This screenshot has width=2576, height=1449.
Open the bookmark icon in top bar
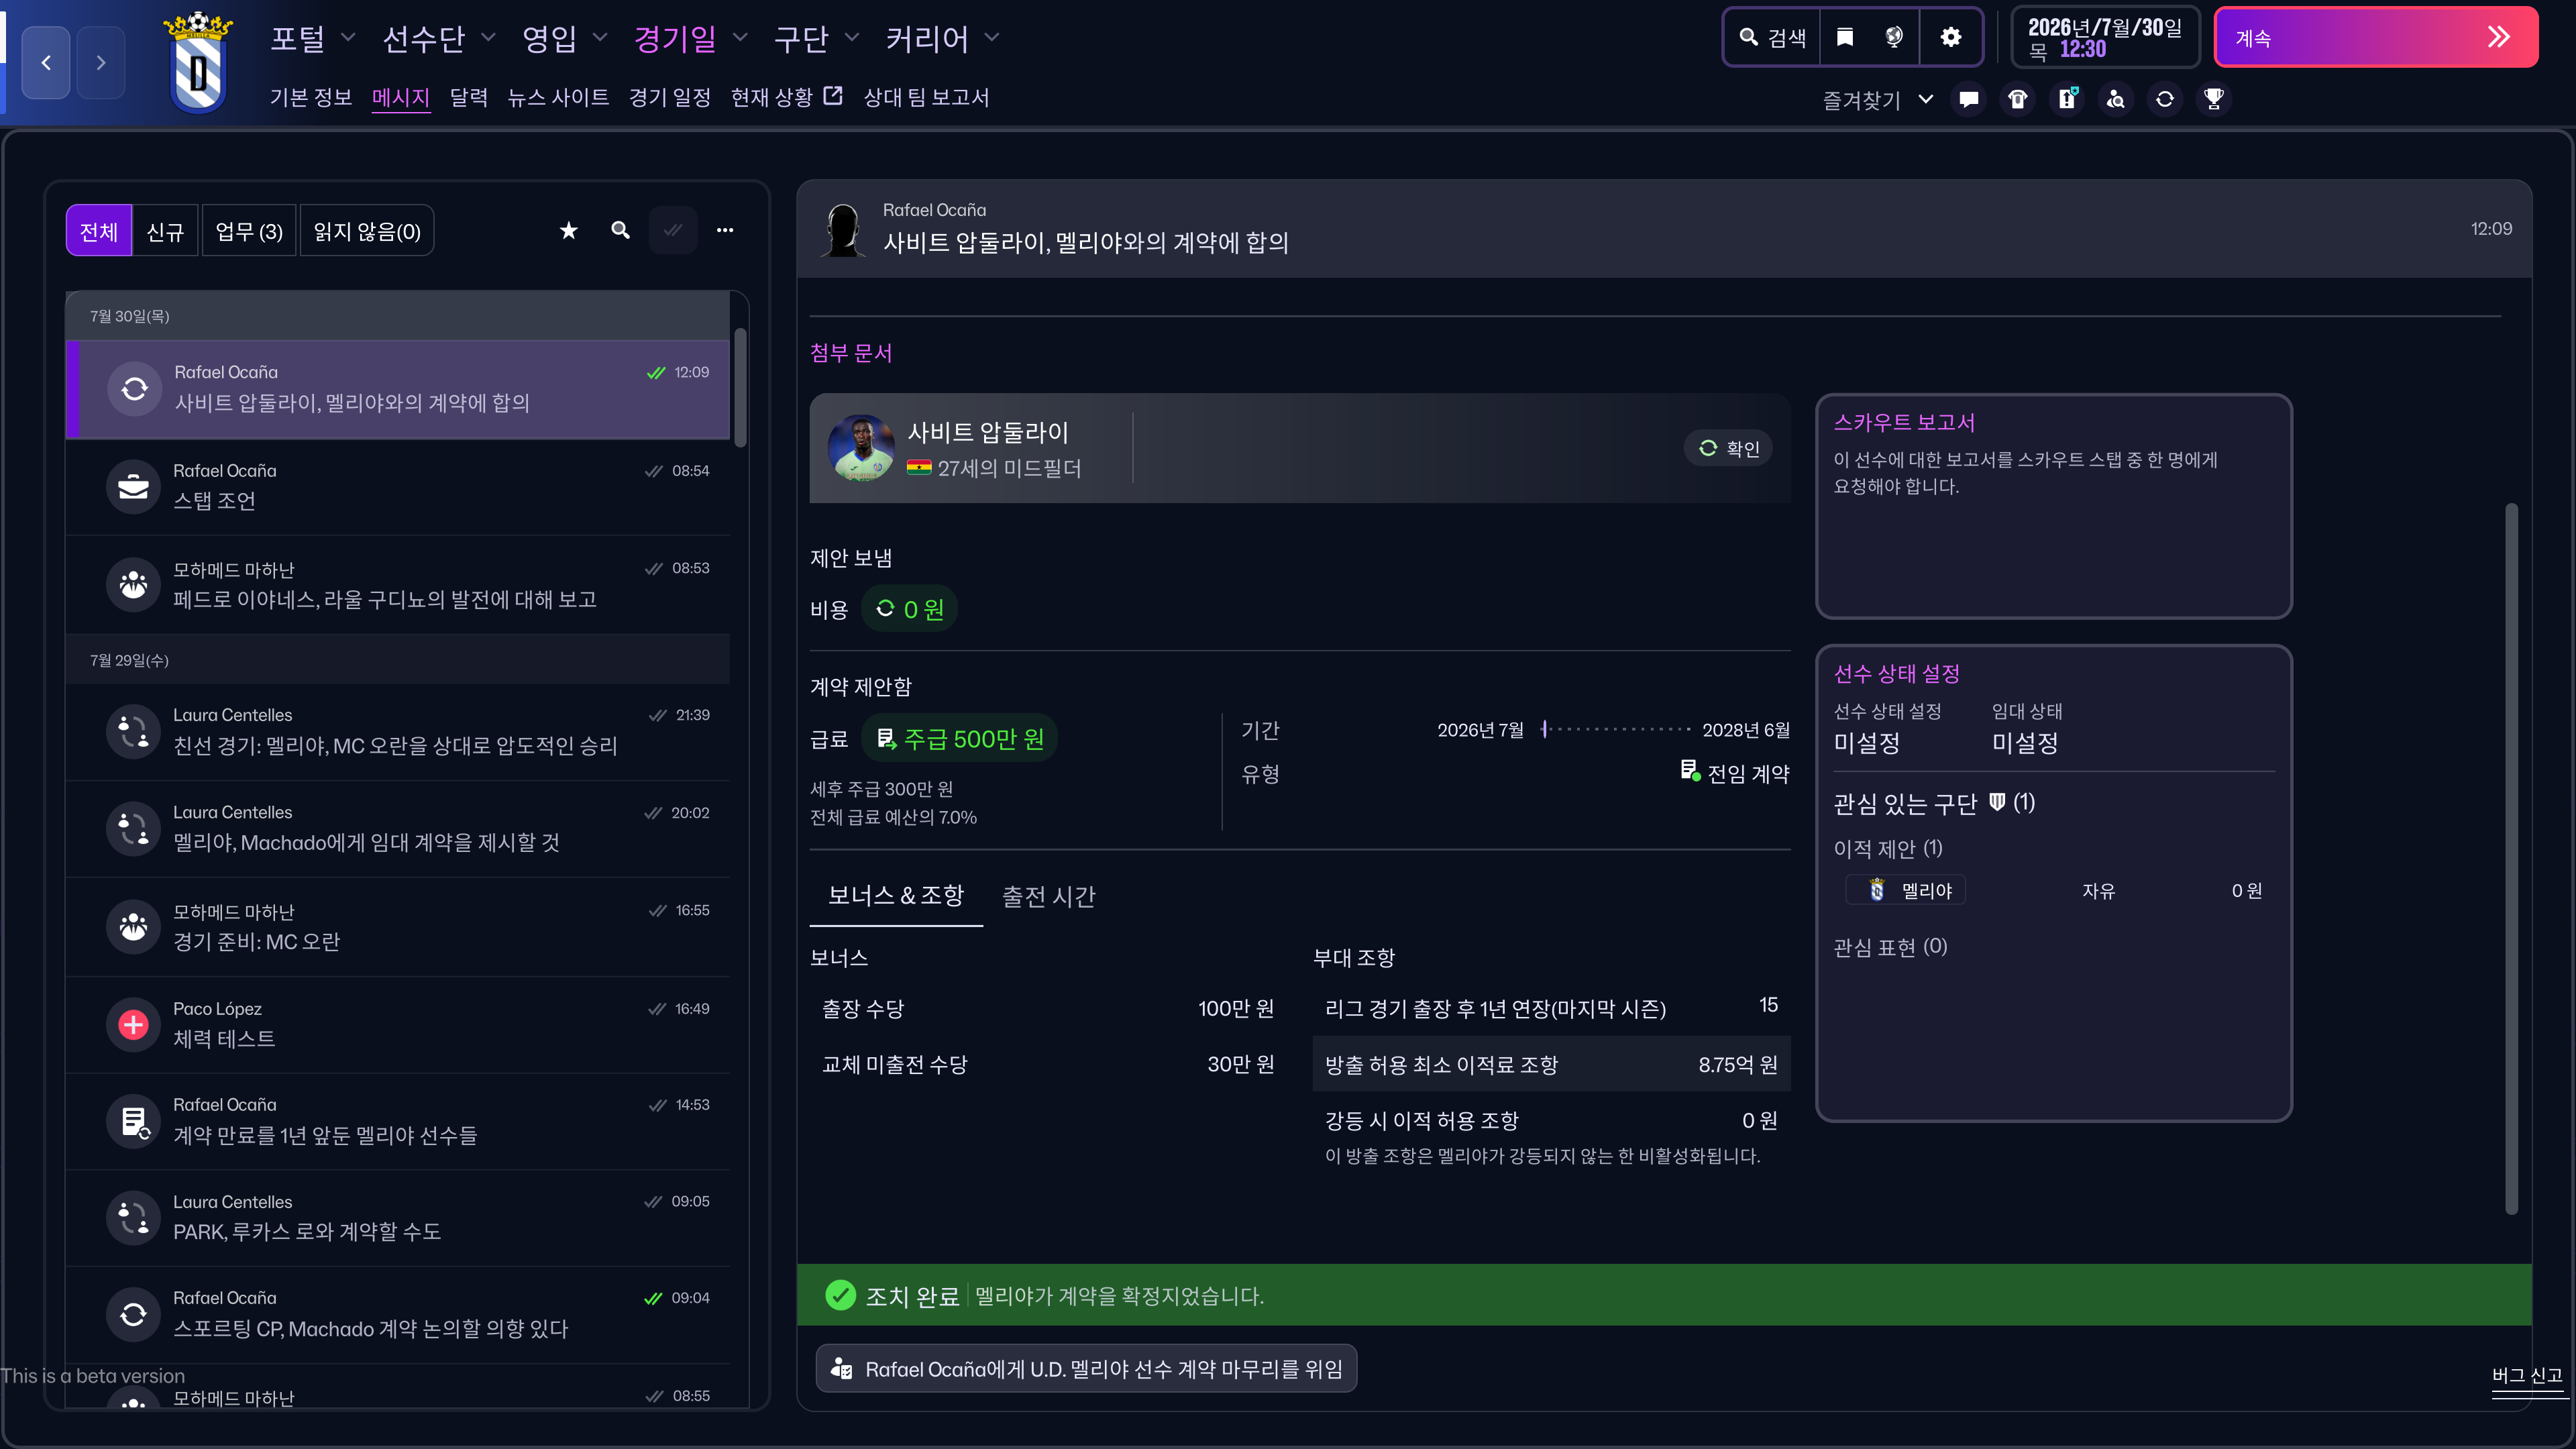point(1845,37)
